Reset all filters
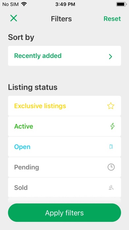The height and width of the screenshot is (230, 129). pyautogui.click(x=112, y=19)
